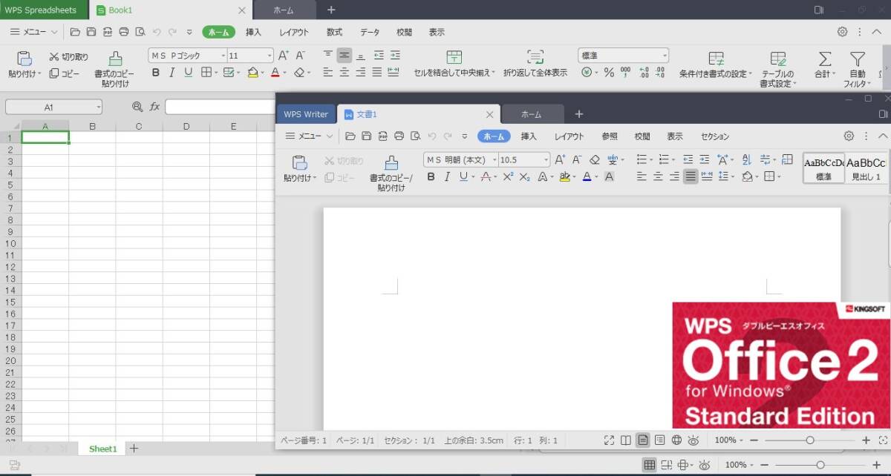891x476 pixels.
Task: Click zoom magnifier beside formula bar
Action: (137, 107)
